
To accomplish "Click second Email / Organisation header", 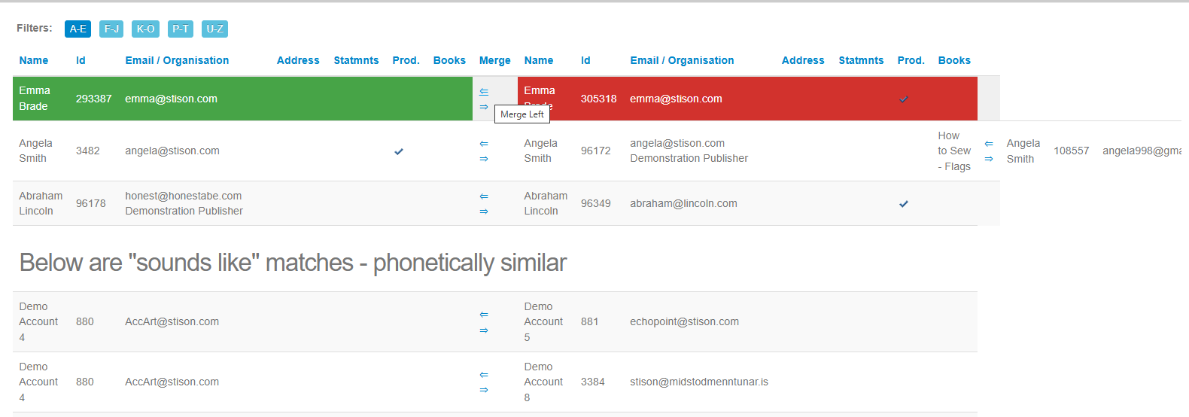I will [682, 60].
